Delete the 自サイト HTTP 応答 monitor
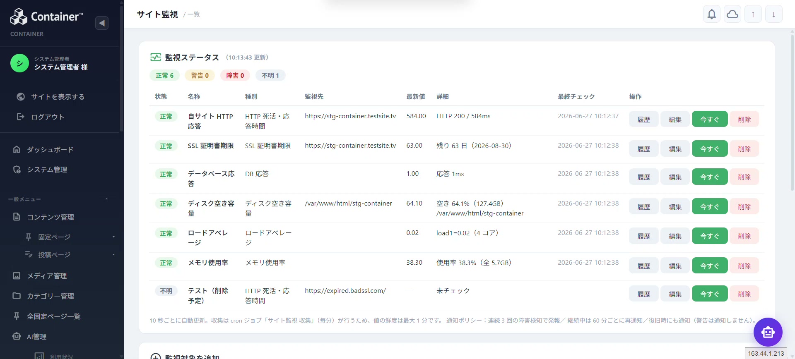Screen dimensions: 795x359 pos(744,119)
